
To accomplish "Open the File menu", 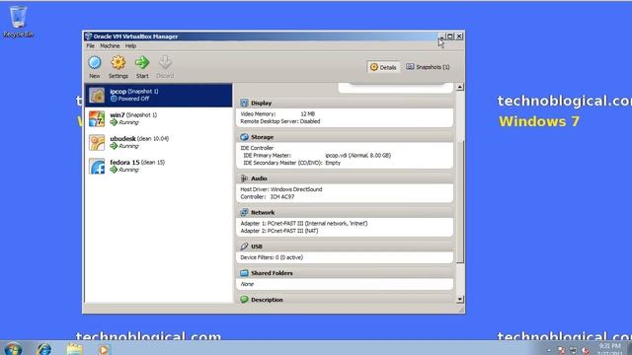I will click(90, 46).
